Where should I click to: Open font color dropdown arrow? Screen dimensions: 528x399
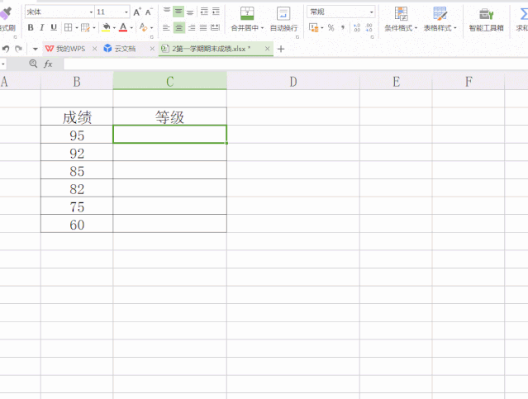coord(131,27)
